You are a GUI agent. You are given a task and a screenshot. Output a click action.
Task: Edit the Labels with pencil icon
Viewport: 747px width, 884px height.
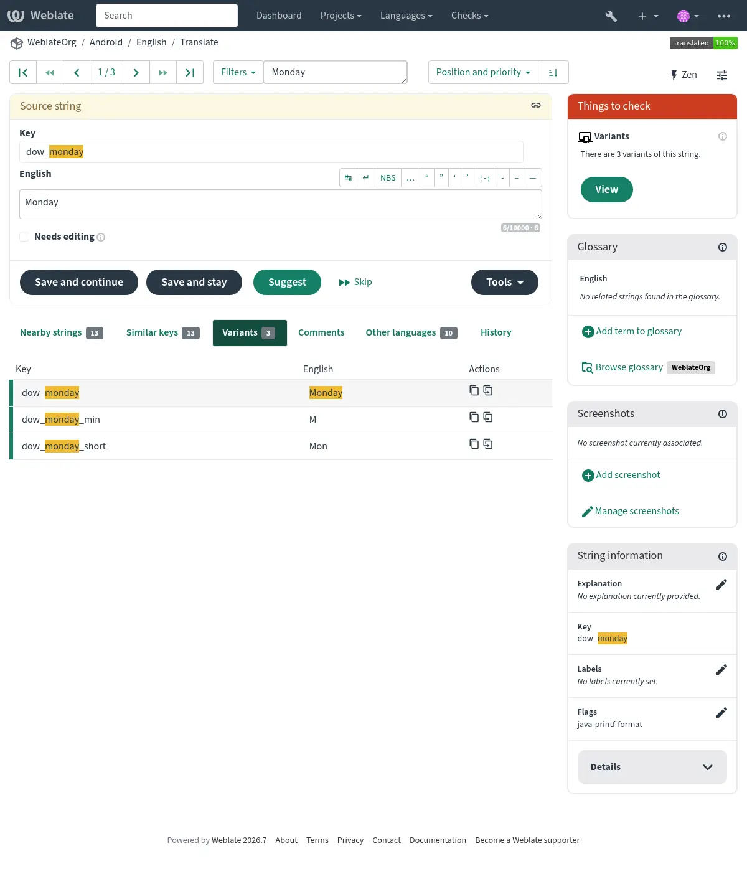pyautogui.click(x=721, y=670)
